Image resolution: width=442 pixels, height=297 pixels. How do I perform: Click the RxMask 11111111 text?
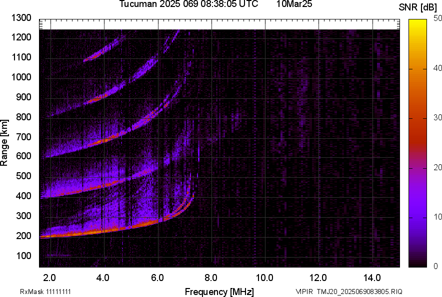point(48,292)
